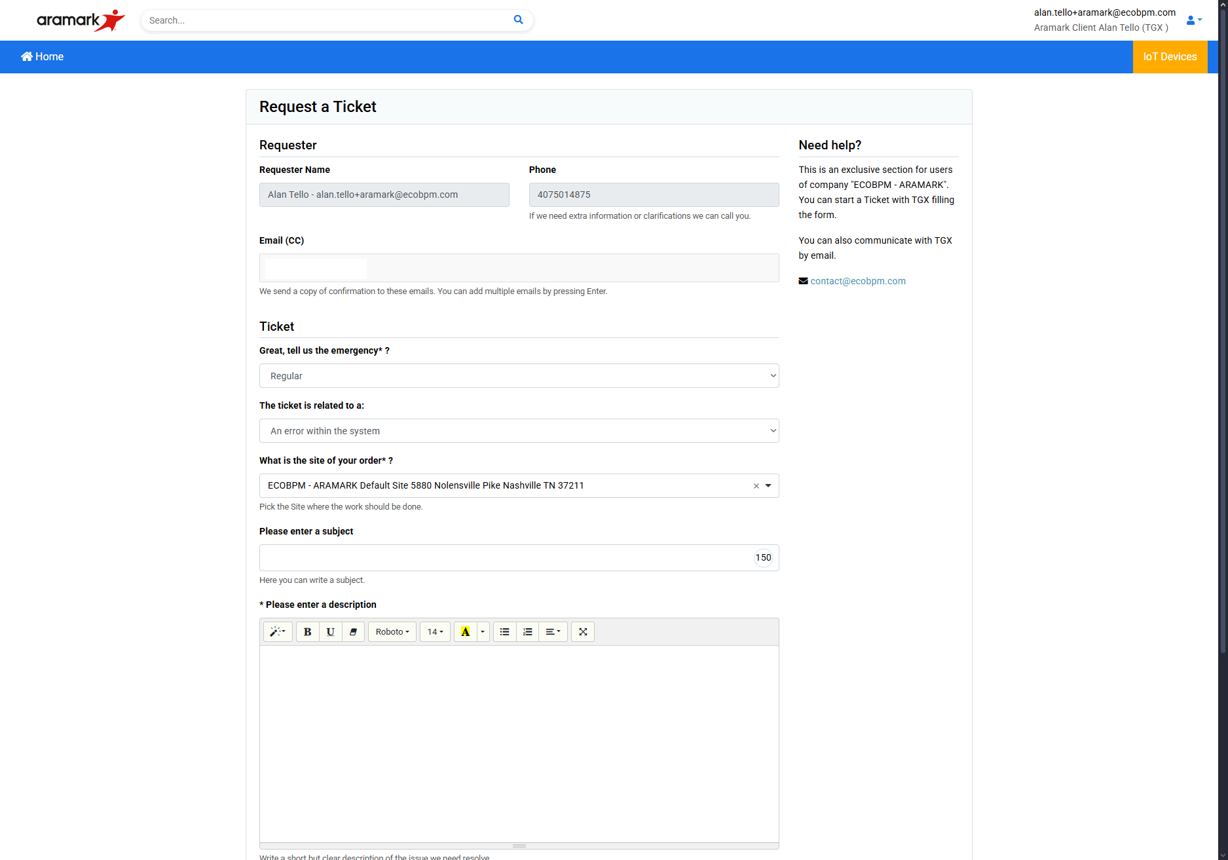Open the Roboto font family dropdown
Screen dimensions: 1228x860
(x=392, y=632)
